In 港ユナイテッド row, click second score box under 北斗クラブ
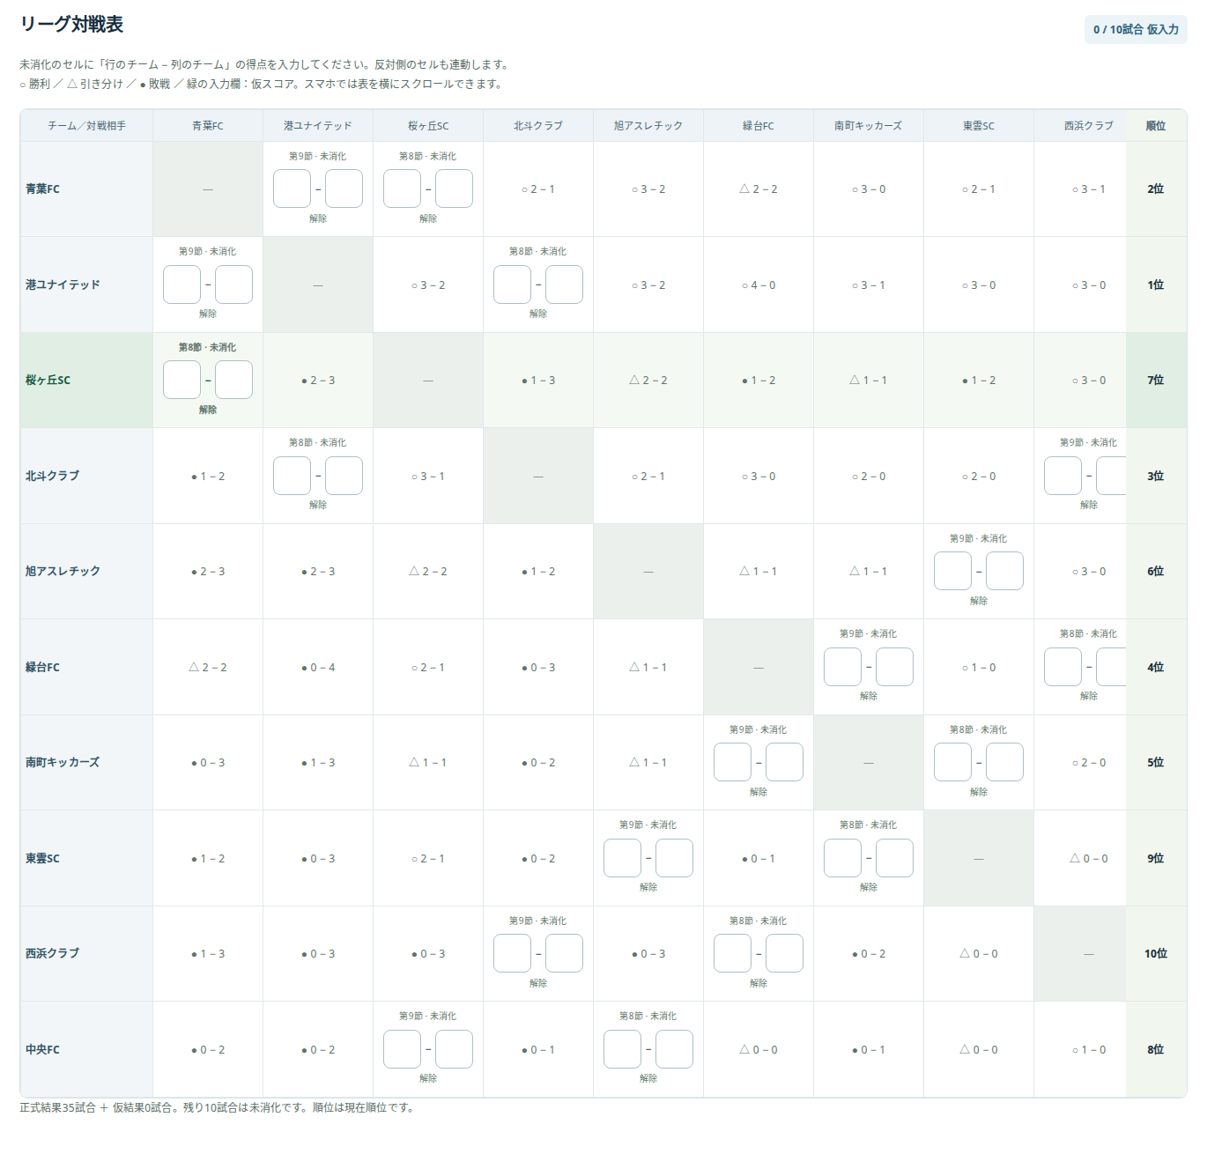Viewport: 1207px width, 1154px height. (x=564, y=285)
